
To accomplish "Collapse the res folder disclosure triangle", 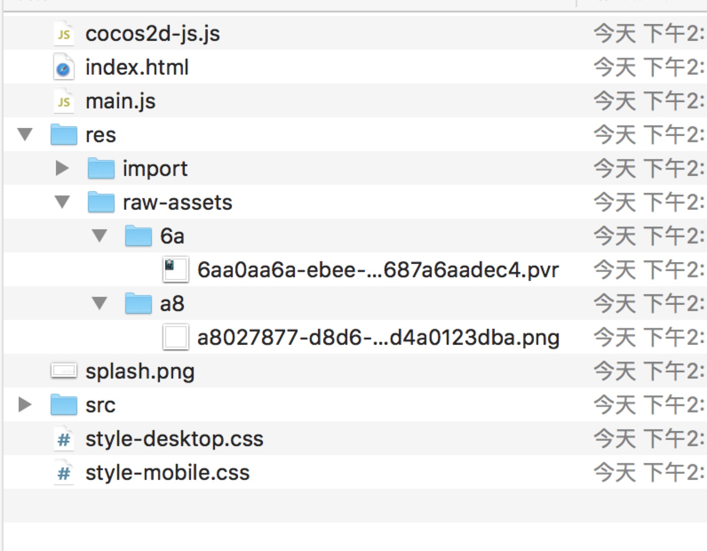I will pos(25,134).
